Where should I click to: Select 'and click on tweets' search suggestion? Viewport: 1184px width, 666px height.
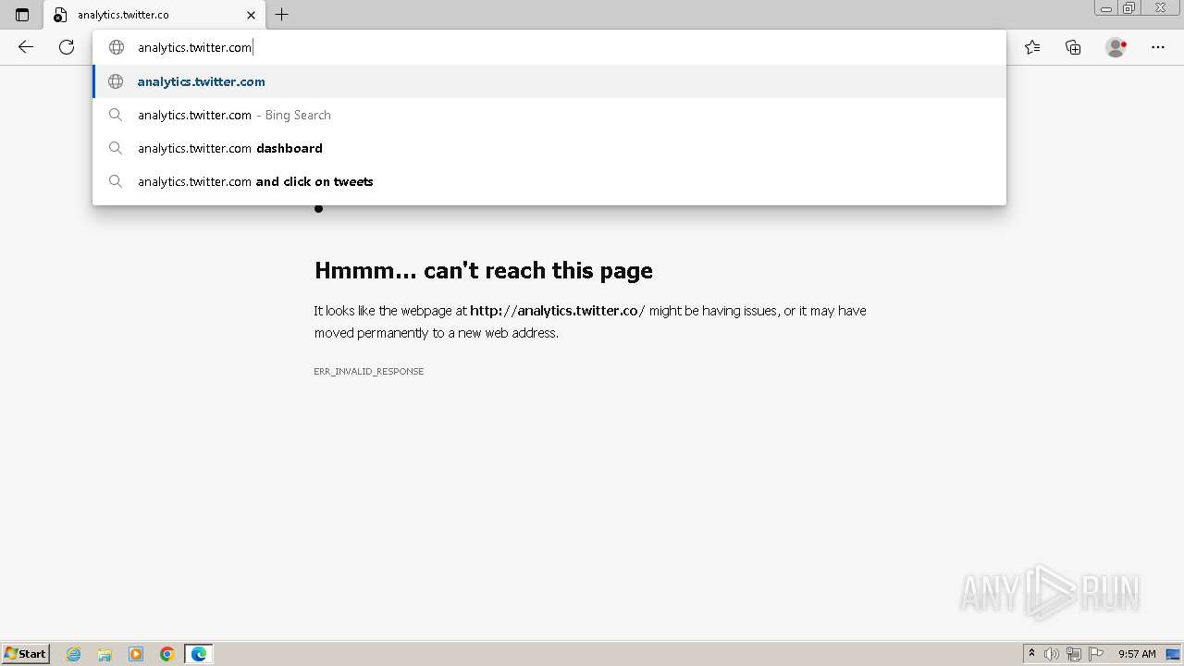click(x=549, y=181)
